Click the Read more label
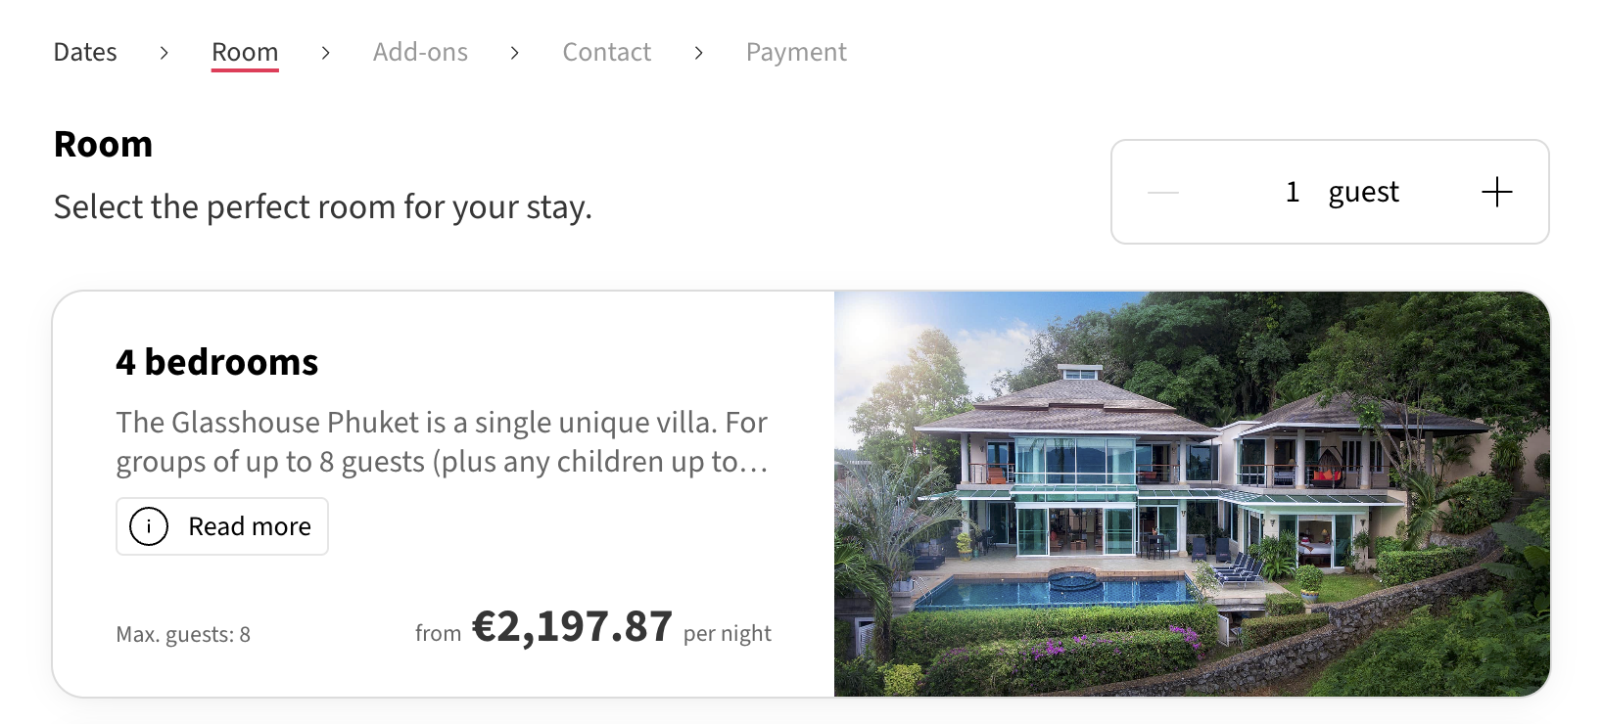1602x724 pixels. (x=249, y=526)
